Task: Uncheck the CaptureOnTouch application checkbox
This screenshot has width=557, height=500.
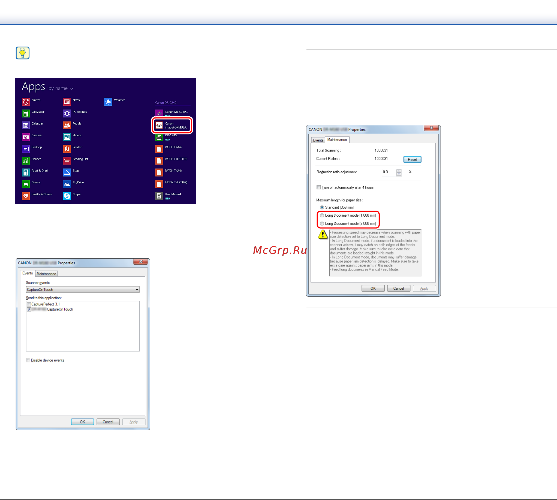Action: (29, 310)
